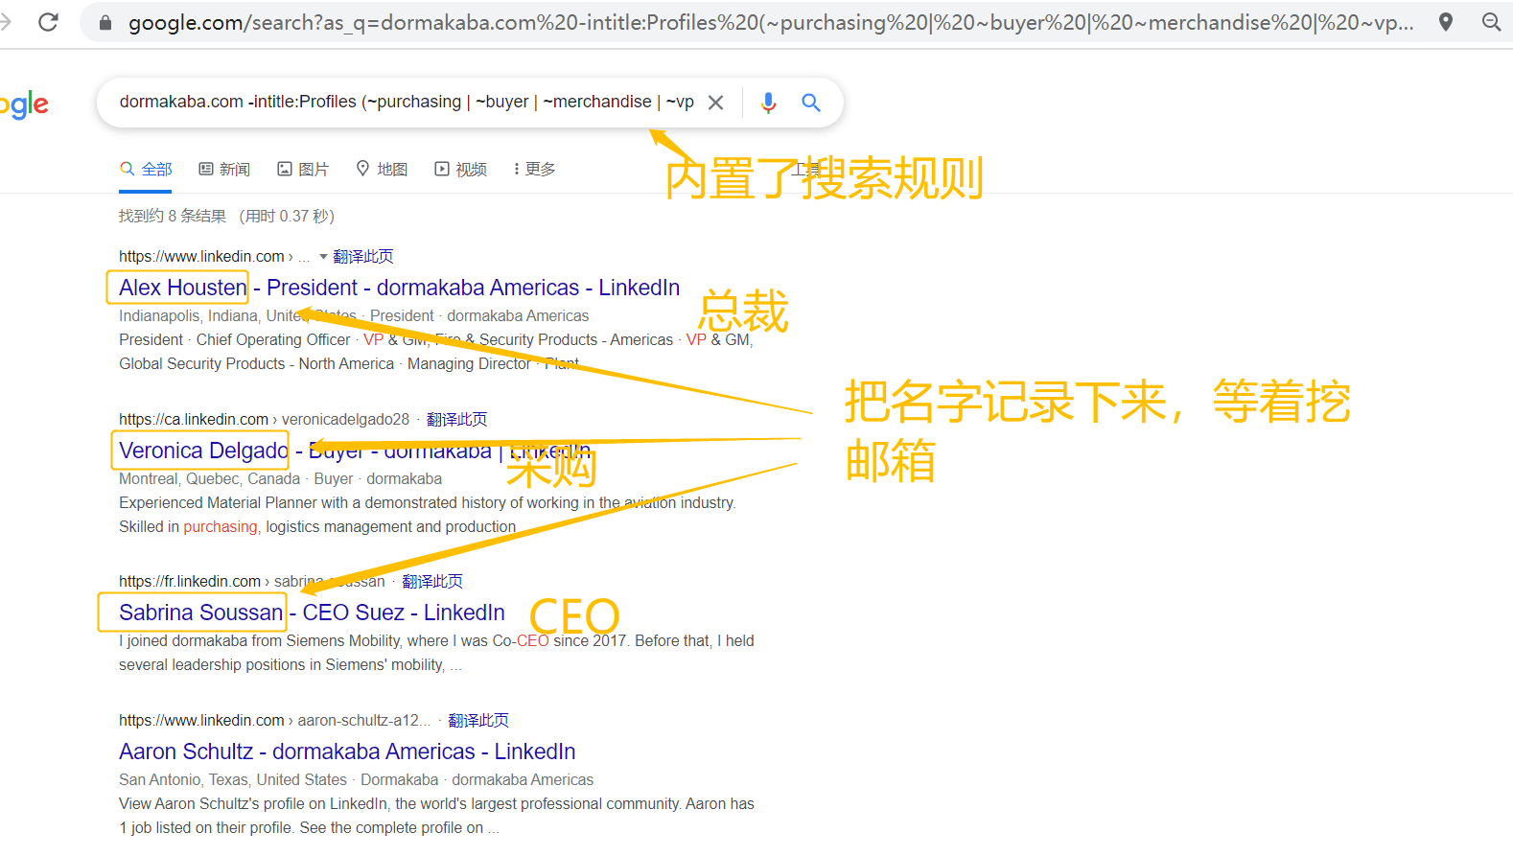The height and width of the screenshot is (856, 1513).
Task: Submit the search with the blue magnifier icon
Action: 811,103
